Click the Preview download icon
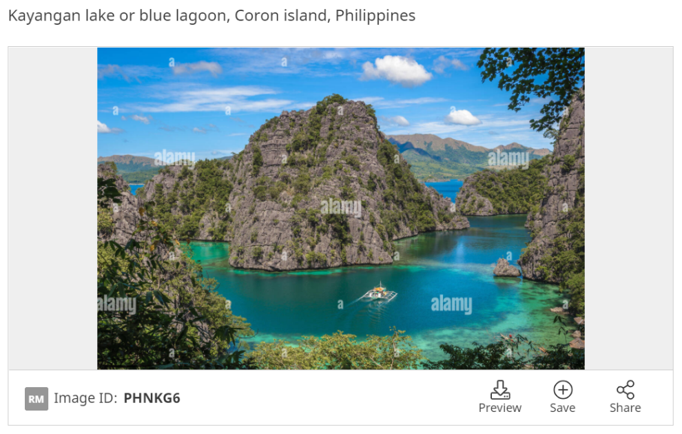 click(x=499, y=390)
